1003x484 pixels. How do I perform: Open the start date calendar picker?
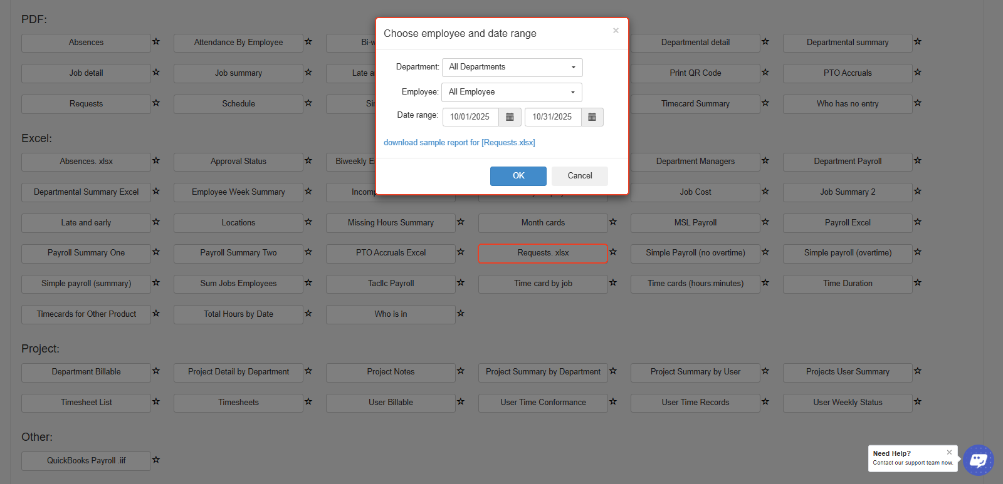click(510, 117)
